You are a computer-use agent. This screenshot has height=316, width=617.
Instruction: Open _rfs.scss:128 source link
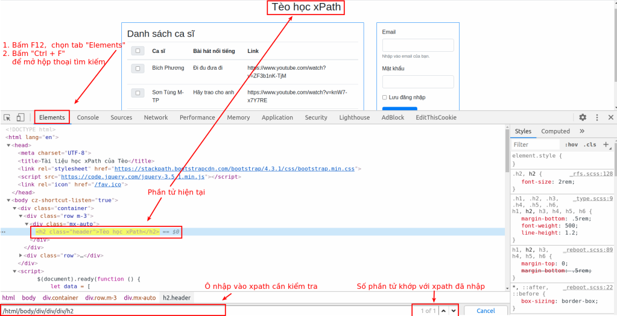(x=591, y=173)
